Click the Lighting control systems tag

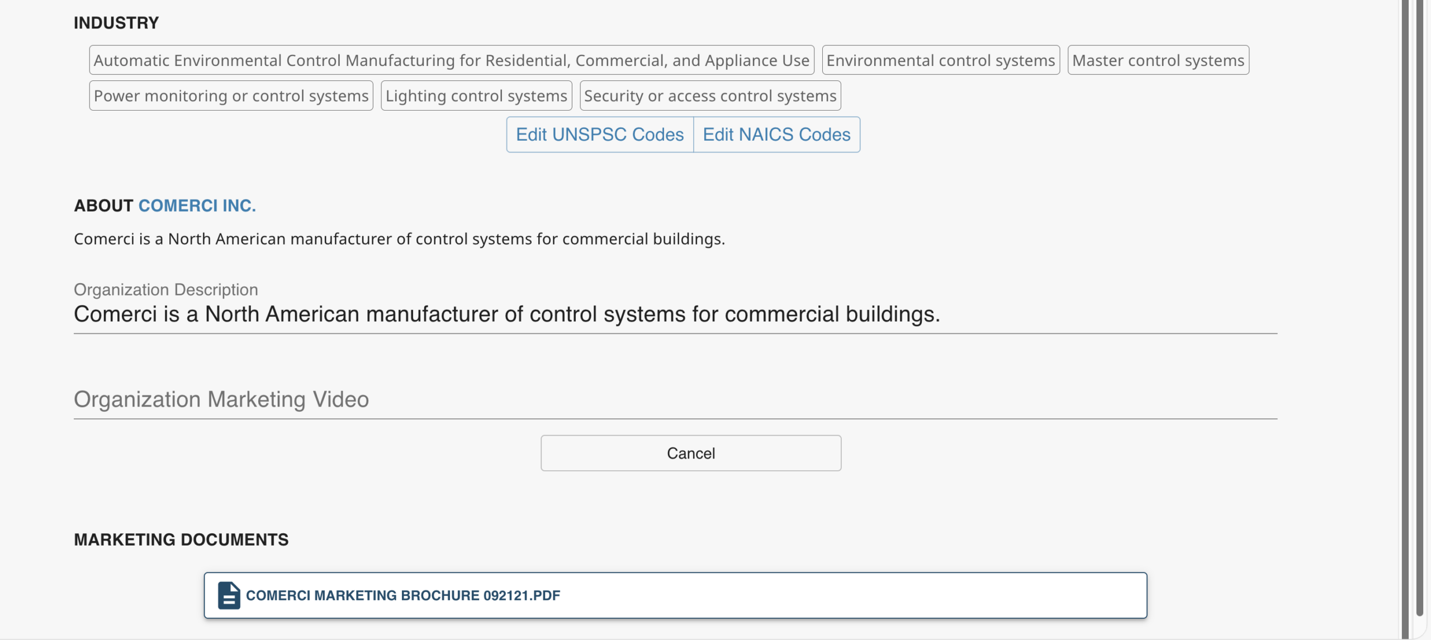[476, 96]
